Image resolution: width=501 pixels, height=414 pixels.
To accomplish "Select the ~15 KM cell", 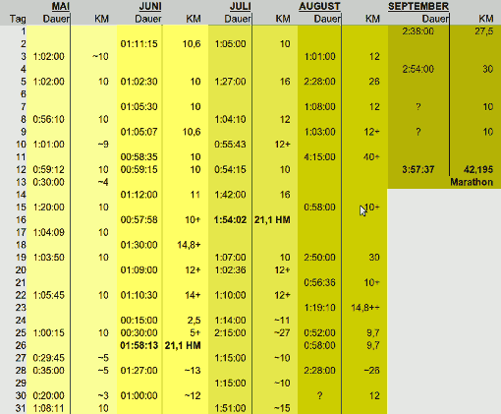I will click(282, 408).
